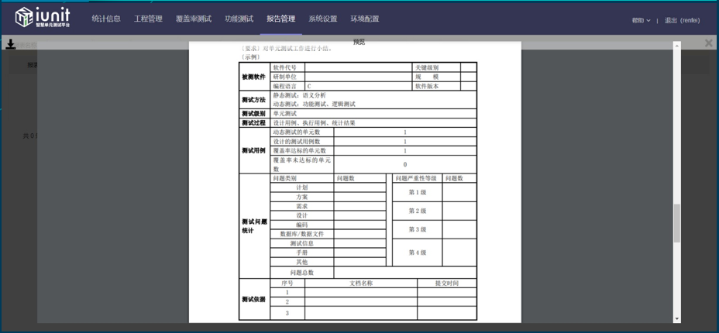Screen dimensions: 719x333
Task: Click the 序号 column header
Action: (287, 283)
